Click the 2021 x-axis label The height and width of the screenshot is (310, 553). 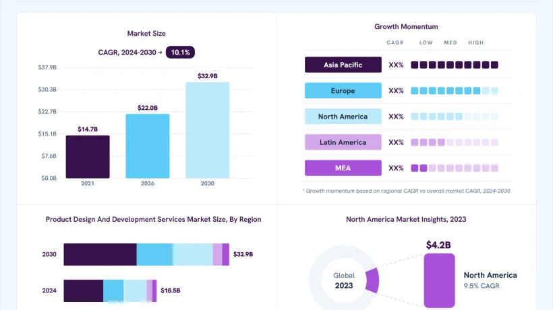pyautogui.click(x=88, y=183)
